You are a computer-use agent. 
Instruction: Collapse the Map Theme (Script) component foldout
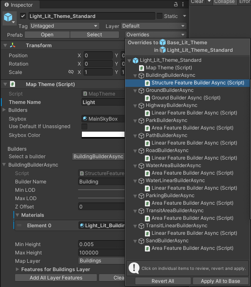click(5, 84)
